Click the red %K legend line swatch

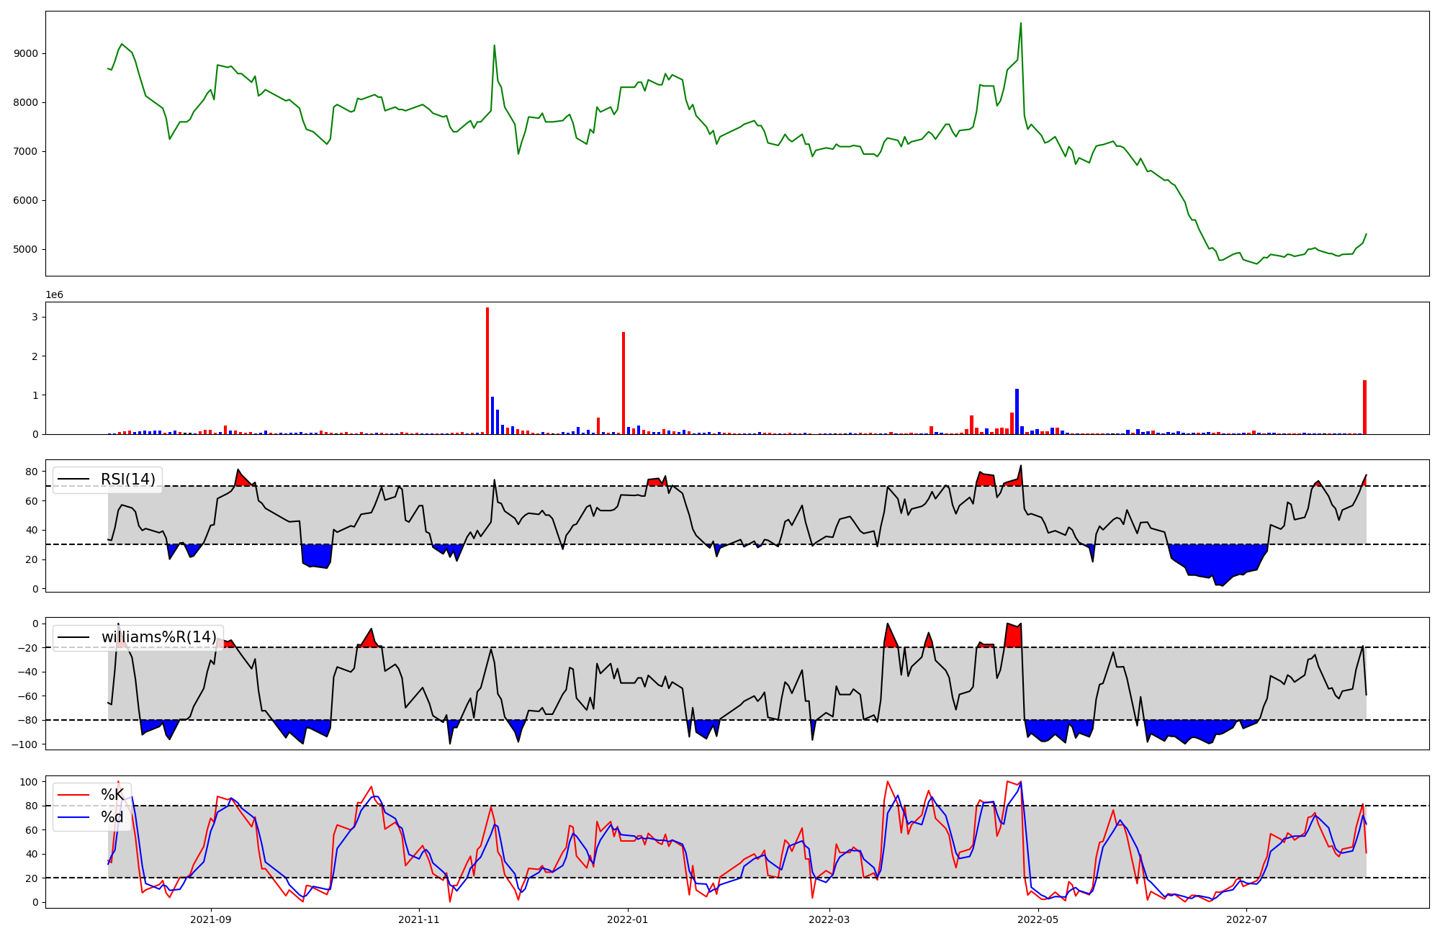tap(73, 795)
